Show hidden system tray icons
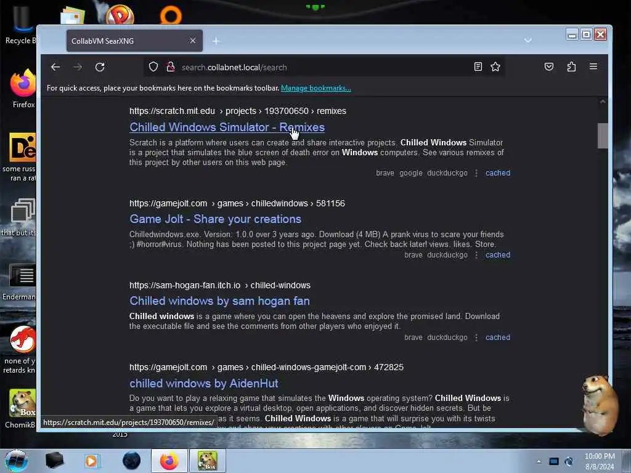The image size is (631, 473). [x=539, y=461]
